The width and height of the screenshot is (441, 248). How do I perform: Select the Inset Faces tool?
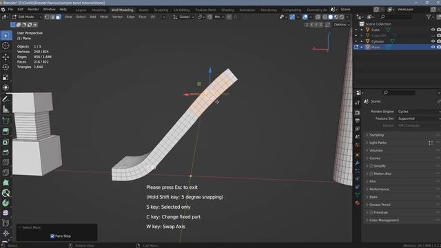click(x=6, y=142)
